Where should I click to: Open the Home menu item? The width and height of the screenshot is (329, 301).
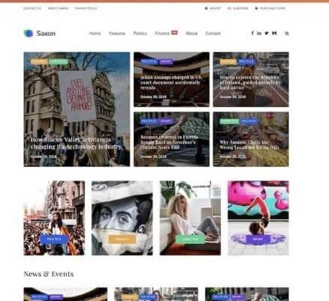click(x=95, y=33)
